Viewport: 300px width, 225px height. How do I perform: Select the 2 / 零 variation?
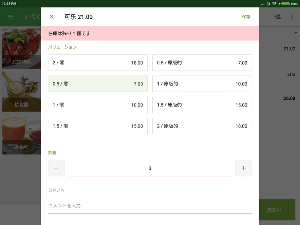(x=97, y=63)
